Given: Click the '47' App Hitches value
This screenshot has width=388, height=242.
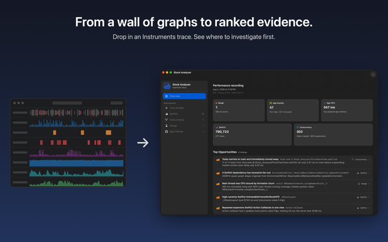Looking at the screenshot, I should pyautogui.click(x=271, y=107).
